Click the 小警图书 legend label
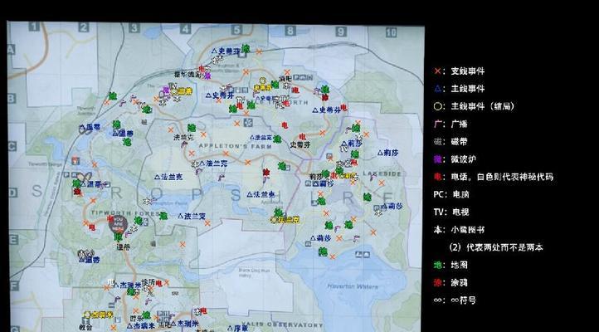Viewport: 599px width, 332px height. click(x=468, y=230)
